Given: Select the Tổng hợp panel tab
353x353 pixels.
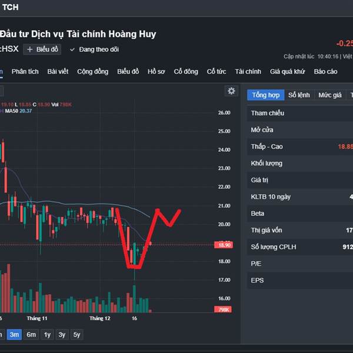Looking at the screenshot, I should pyautogui.click(x=266, y=95).
